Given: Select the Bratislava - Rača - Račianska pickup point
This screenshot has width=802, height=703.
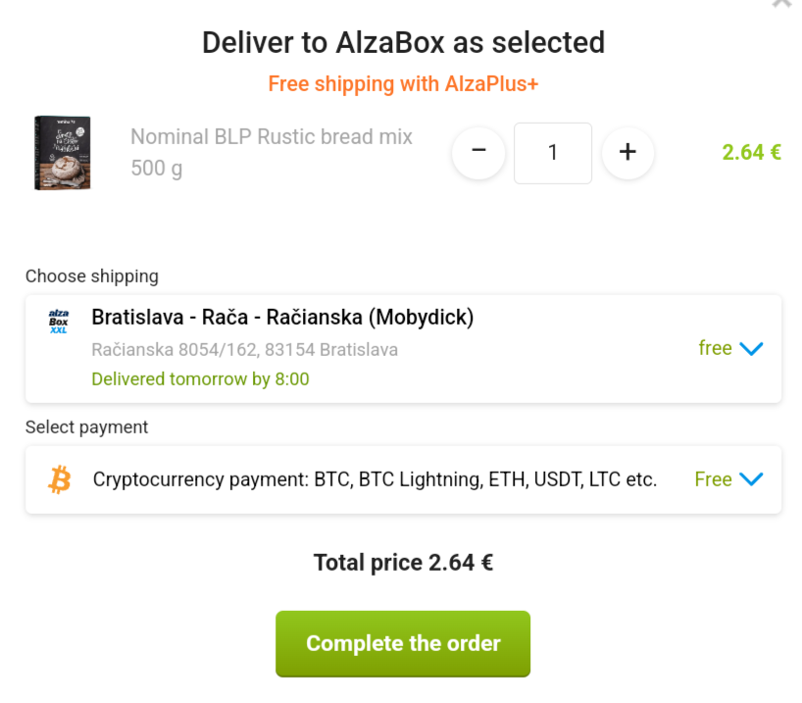Looking at the screenshot, I should pos(403,348).
